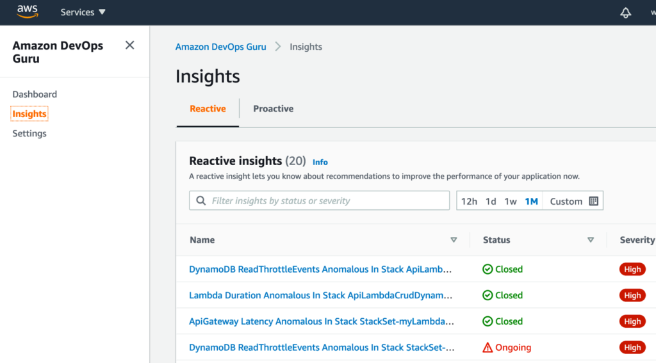Select the 12h time range
The image size is (656, 363).
pyautogui.click(x=469, y=202)
